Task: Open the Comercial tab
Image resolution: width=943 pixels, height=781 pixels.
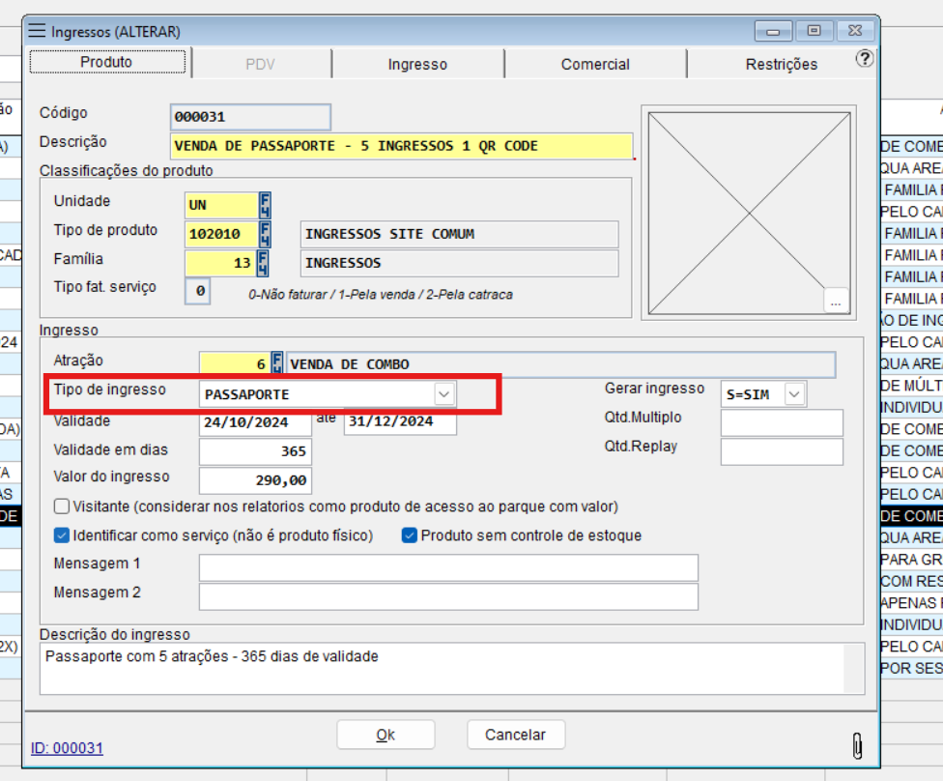Action: [x=595, y=65]
